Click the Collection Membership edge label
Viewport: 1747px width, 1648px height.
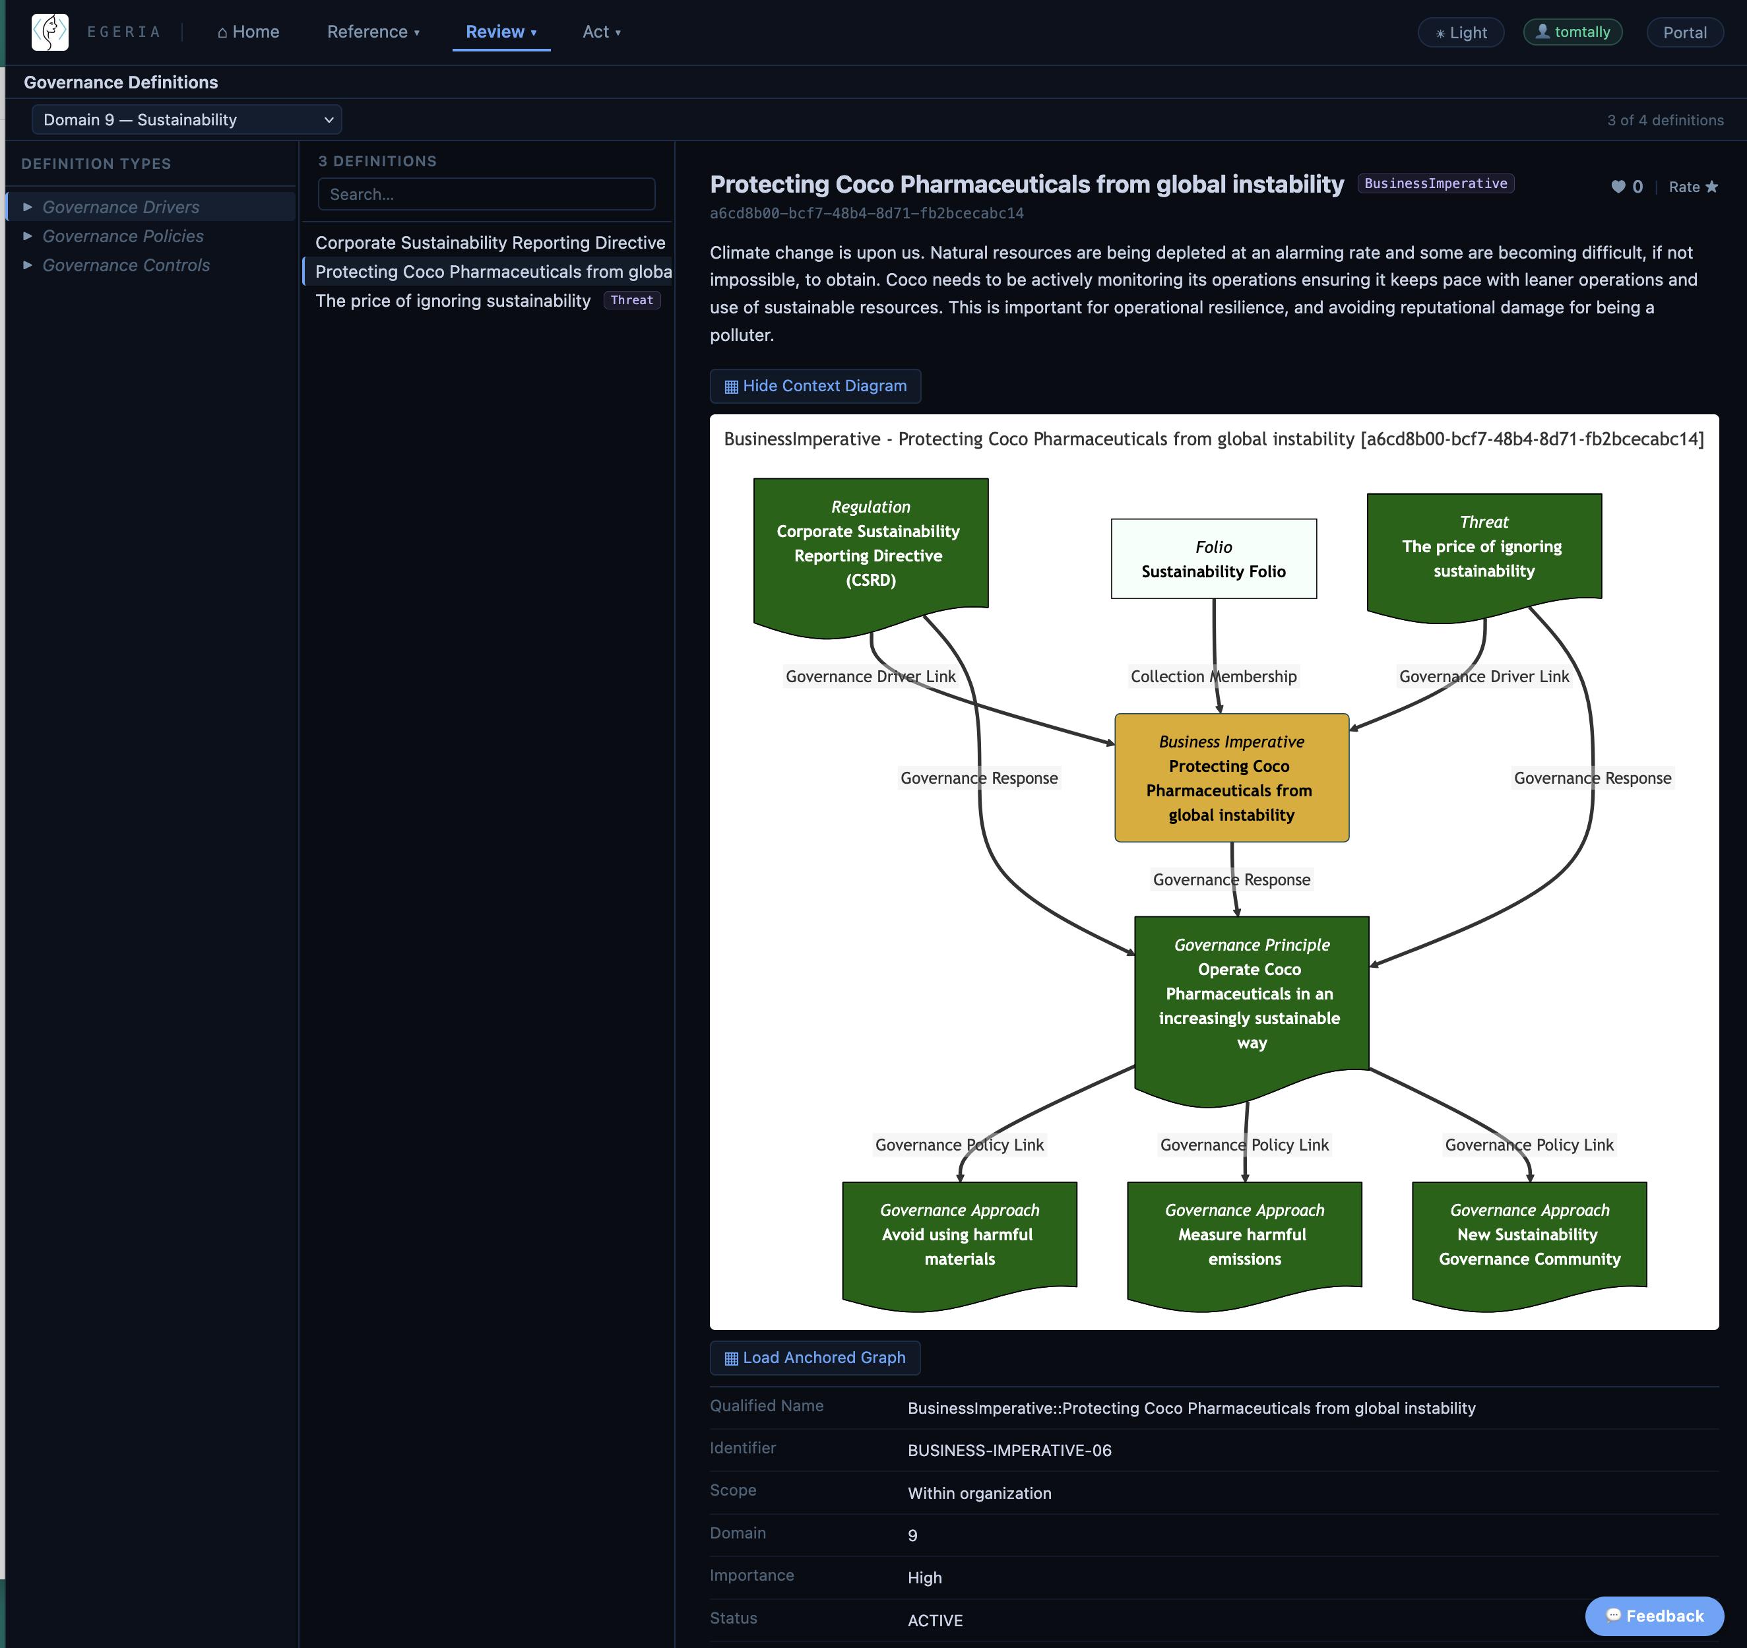tap(1213, 676)
